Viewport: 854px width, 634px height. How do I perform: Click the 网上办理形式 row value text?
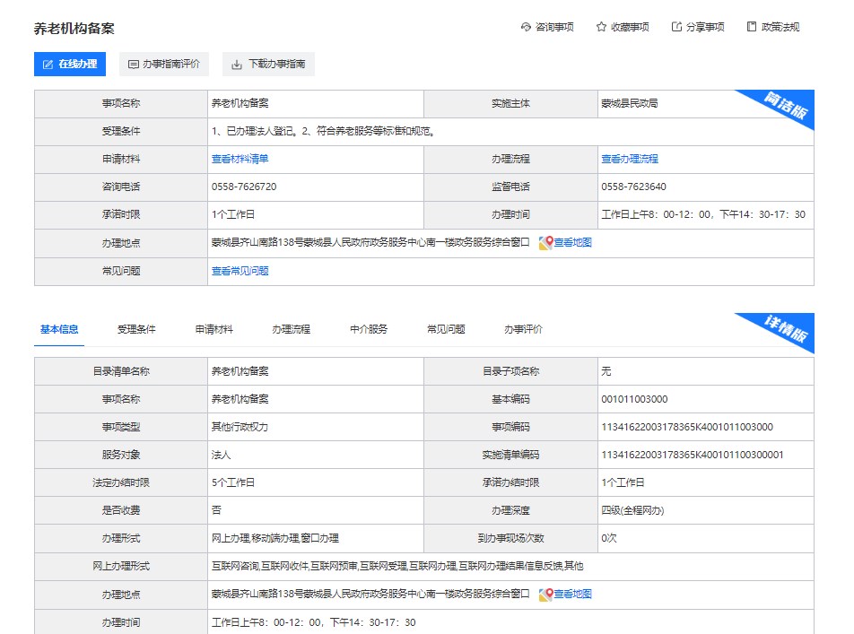[397, 566]
